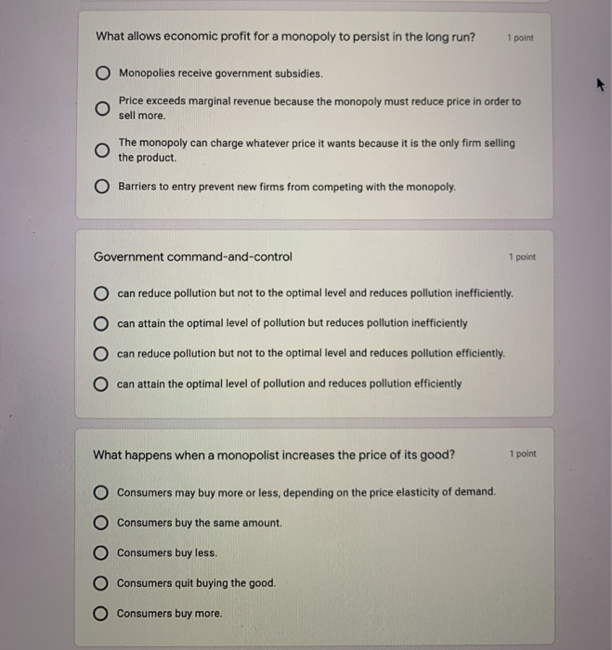The image size is (612, 650).
Task: Select 'reduce pollution not optimal, reduces efficiently' option
Action: click(100, 354)
